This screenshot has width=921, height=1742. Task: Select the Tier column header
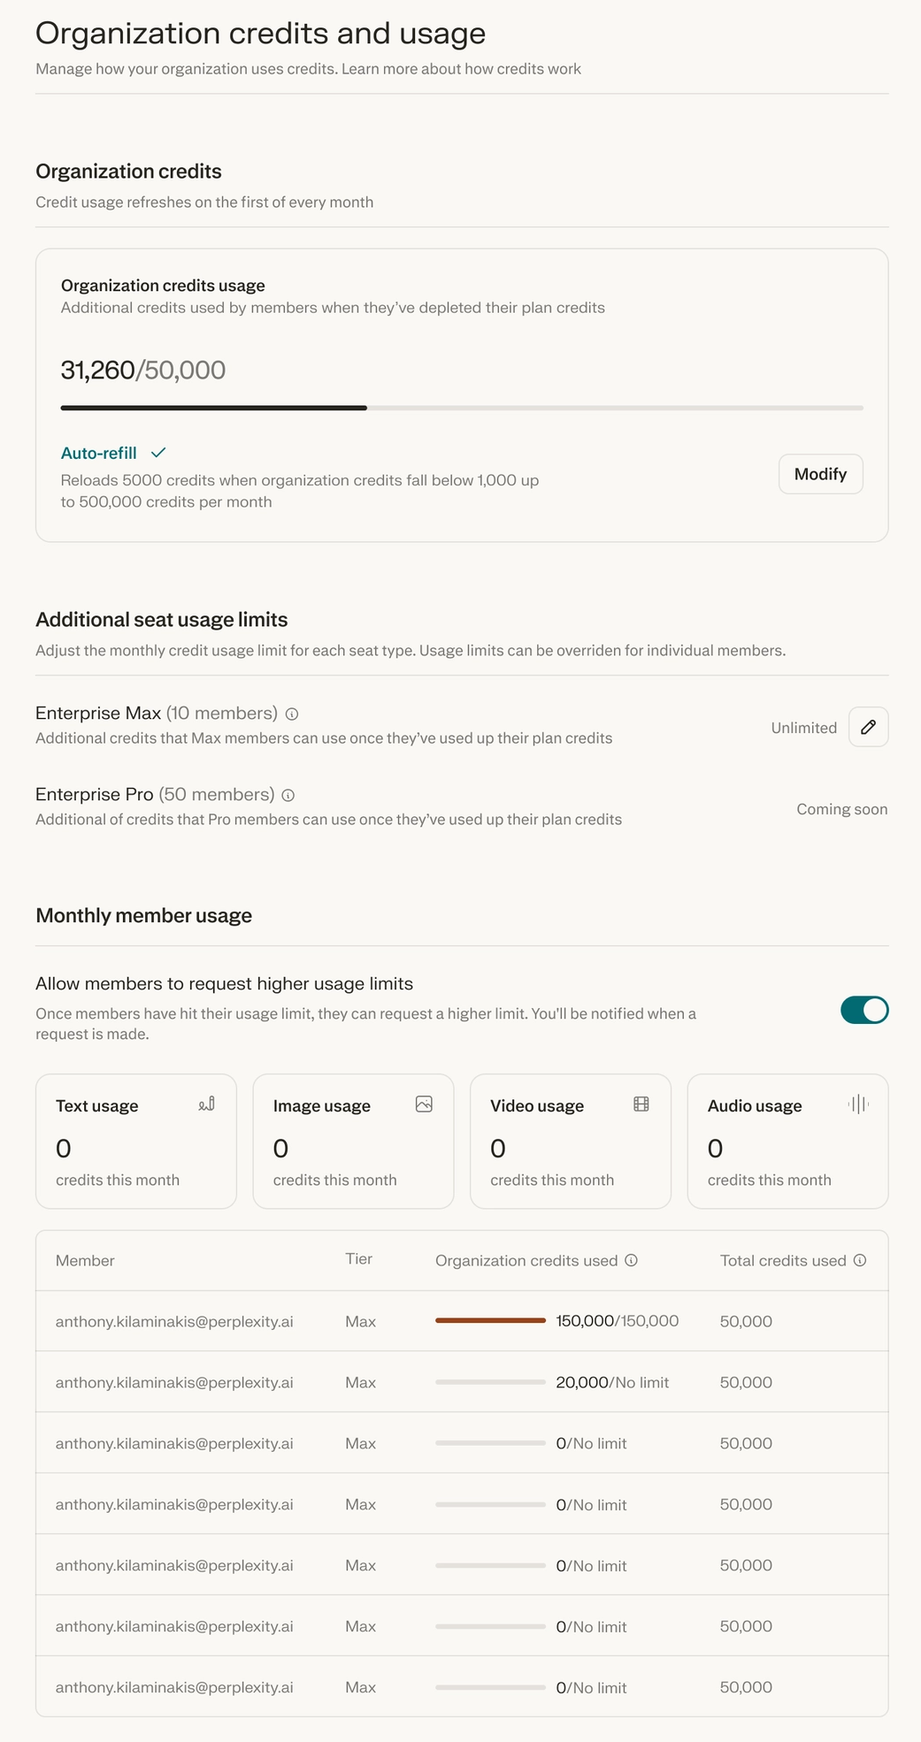[358, 1259]
